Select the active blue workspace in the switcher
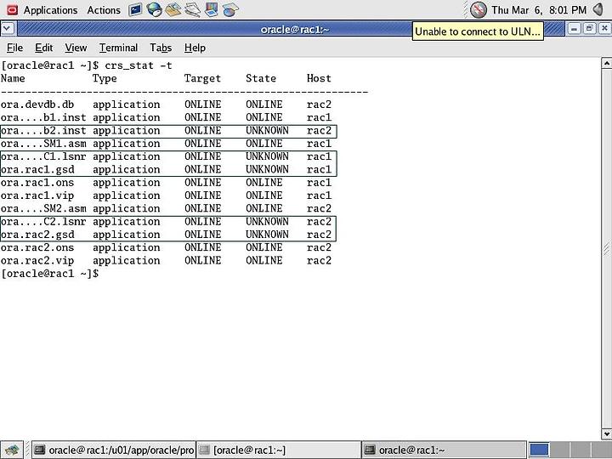The image size is (612, 459). [x=540, y=450]
